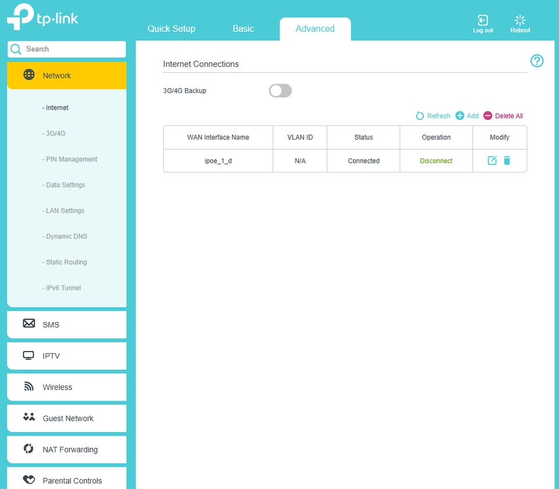559x489 pixels.
Task: Click the Reboot icon
Action: [520, 20]
